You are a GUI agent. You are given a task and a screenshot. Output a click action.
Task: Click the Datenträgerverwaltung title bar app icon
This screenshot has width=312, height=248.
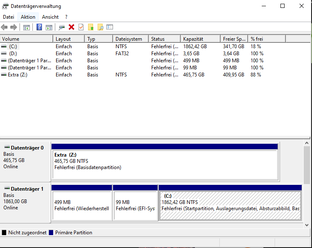pyautogui.click(x=5, y=6)
